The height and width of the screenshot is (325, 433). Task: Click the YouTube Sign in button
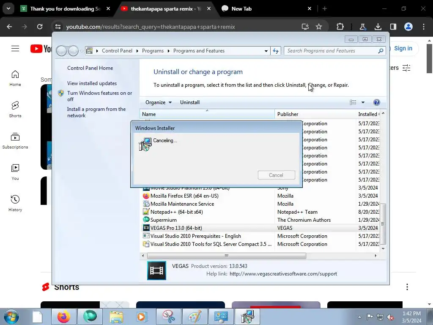click(x=403, y=48)
